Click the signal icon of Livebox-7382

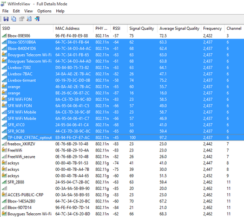coord(4,68)
